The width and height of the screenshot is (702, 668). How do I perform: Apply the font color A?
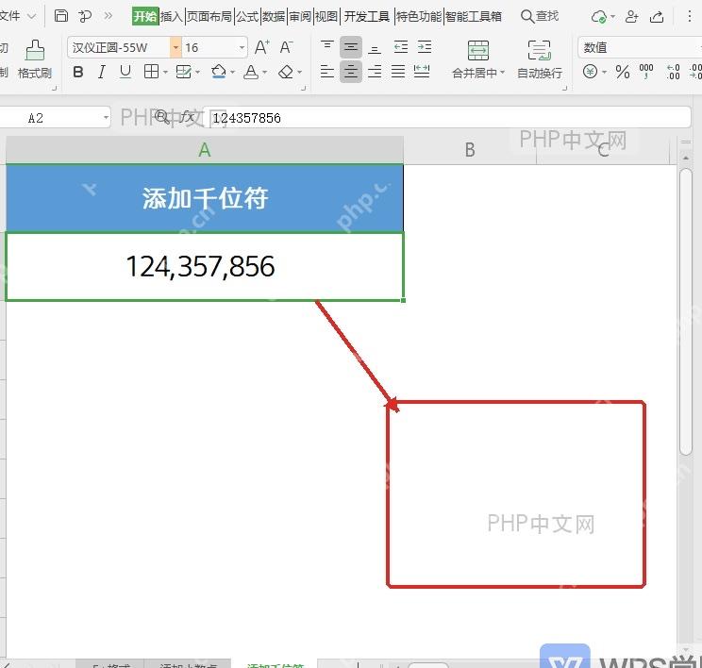click(x=251, y=72)
